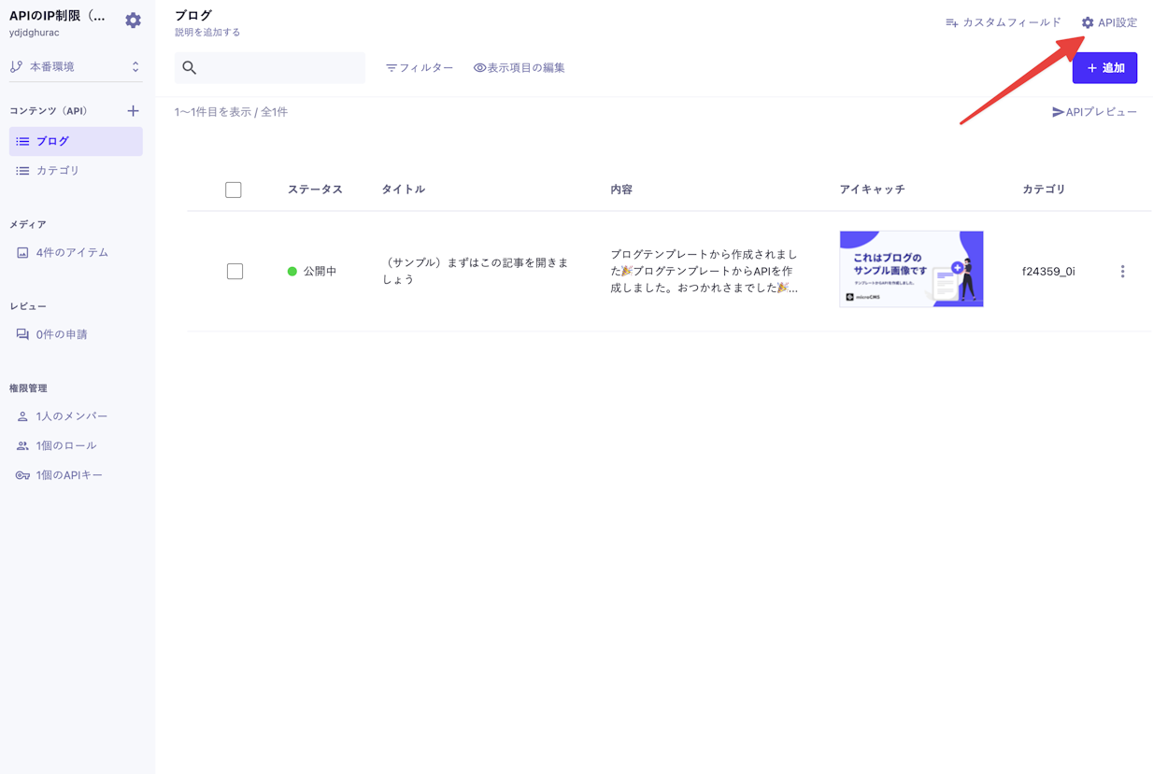Open 4件のアイテム media library

click(71, 253)
